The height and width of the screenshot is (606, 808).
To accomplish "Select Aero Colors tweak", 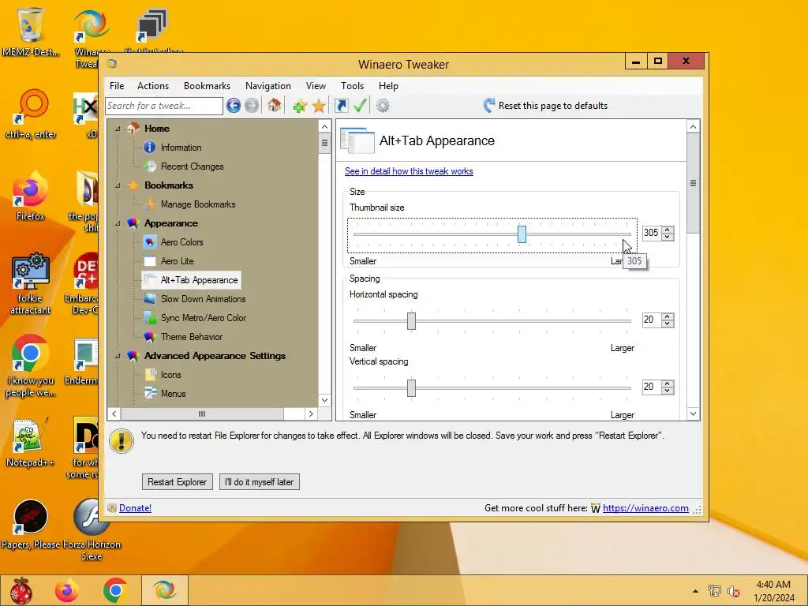I will [182, 242].
